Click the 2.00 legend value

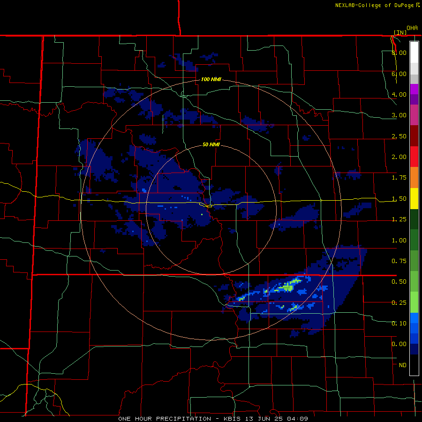pos(399,157)
